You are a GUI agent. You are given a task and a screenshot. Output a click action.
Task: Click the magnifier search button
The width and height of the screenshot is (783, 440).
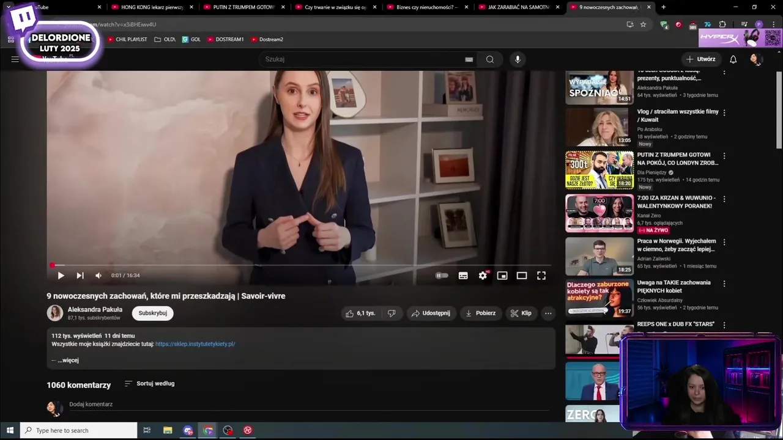tap(490, 59)
